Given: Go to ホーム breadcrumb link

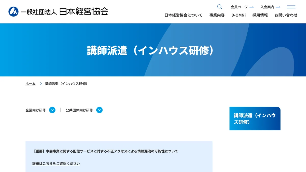Looking at the screenshot, I should tap(30, 84).
